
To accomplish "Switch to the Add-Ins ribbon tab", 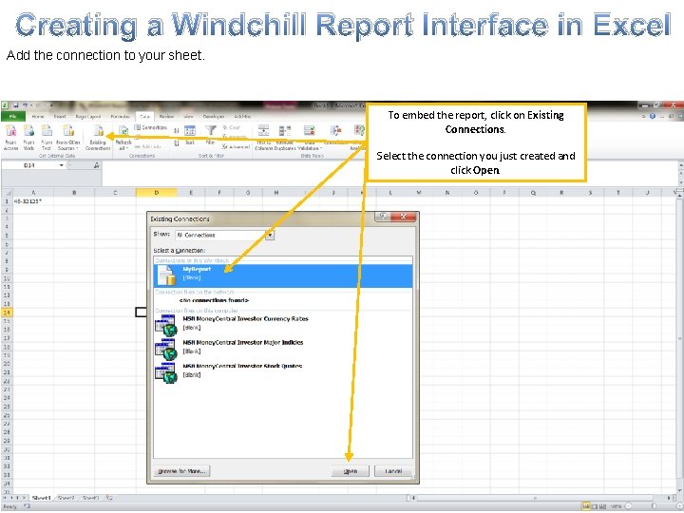I will 242,117.
